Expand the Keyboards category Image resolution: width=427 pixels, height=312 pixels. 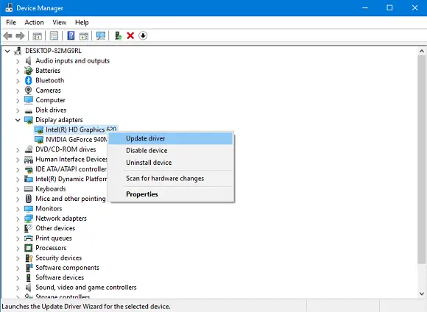point(18,189)
